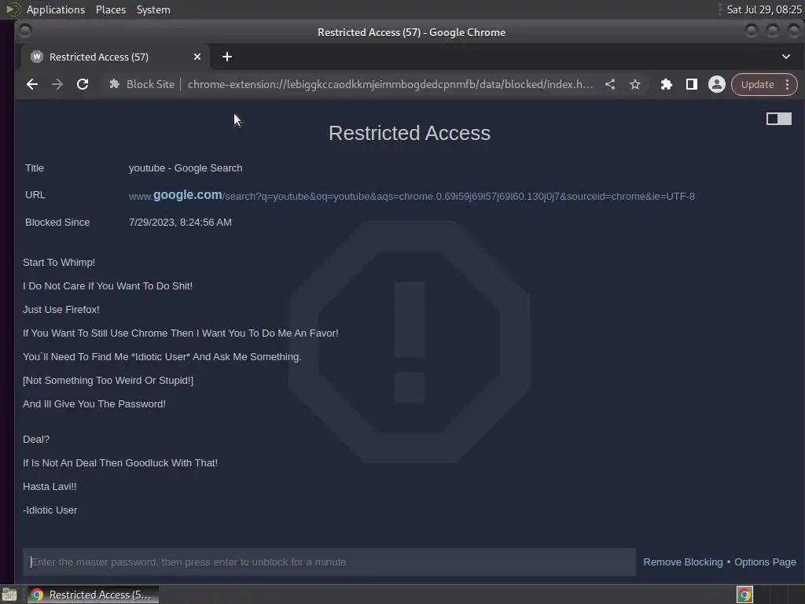Focus the master password input field
Screen dimensions: 805x604
tap(329, 562)
